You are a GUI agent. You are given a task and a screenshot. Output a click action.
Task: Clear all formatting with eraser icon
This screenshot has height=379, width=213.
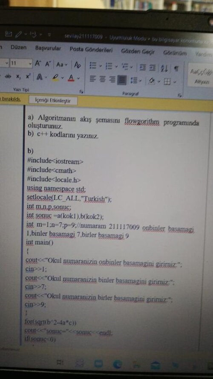point(77,64)
